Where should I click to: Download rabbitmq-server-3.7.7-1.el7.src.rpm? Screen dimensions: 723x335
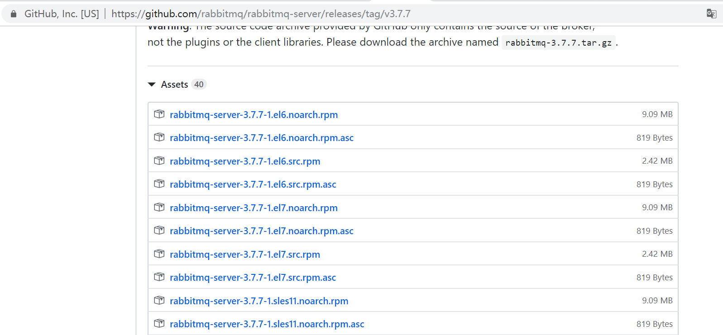[245, 255]
